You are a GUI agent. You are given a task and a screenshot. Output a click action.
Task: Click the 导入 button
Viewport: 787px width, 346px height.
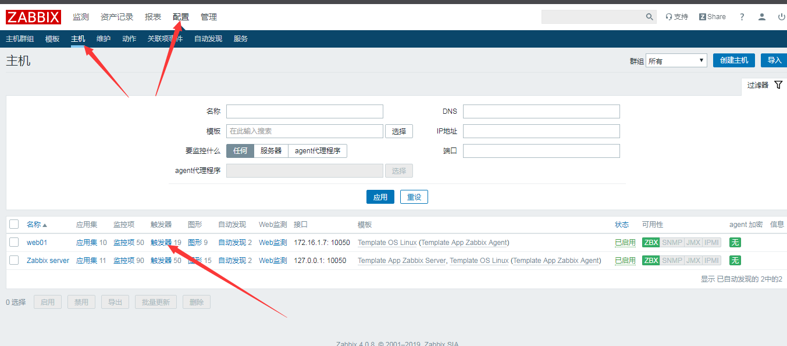point(774,60)
